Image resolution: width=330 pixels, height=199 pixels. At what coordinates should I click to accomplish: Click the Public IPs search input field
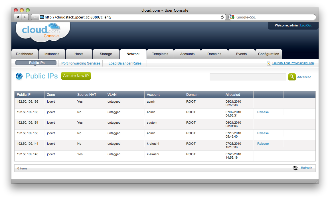[248, 77]
